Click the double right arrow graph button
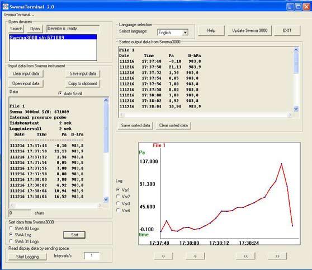The image size is (312, 270). click(277, 256)
